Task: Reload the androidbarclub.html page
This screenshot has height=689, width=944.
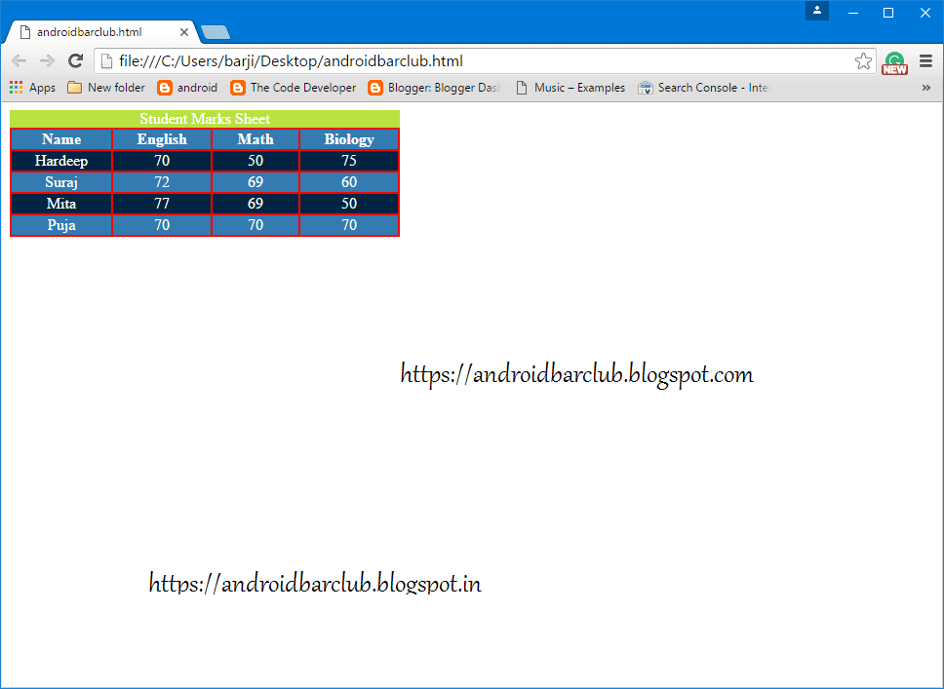Action: pyautogui.click(x=75, y=60)
